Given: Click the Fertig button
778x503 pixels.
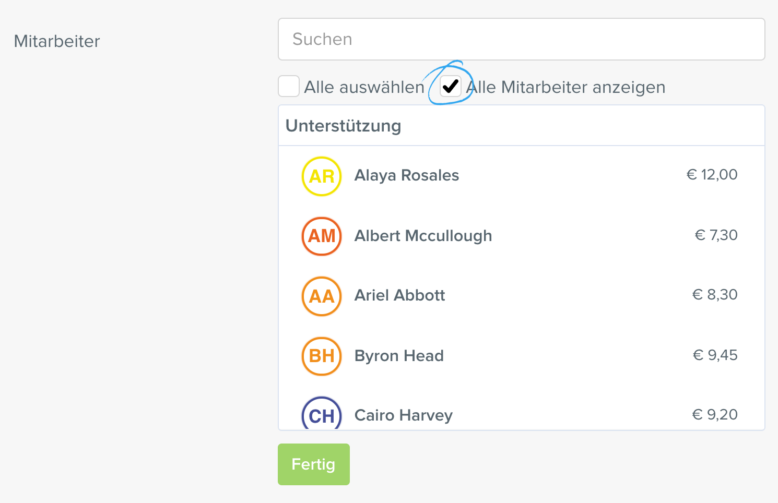Looking at the screenshot, I should point(314,464).
